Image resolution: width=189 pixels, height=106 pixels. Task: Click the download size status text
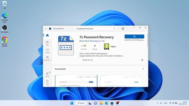(134, 40)
